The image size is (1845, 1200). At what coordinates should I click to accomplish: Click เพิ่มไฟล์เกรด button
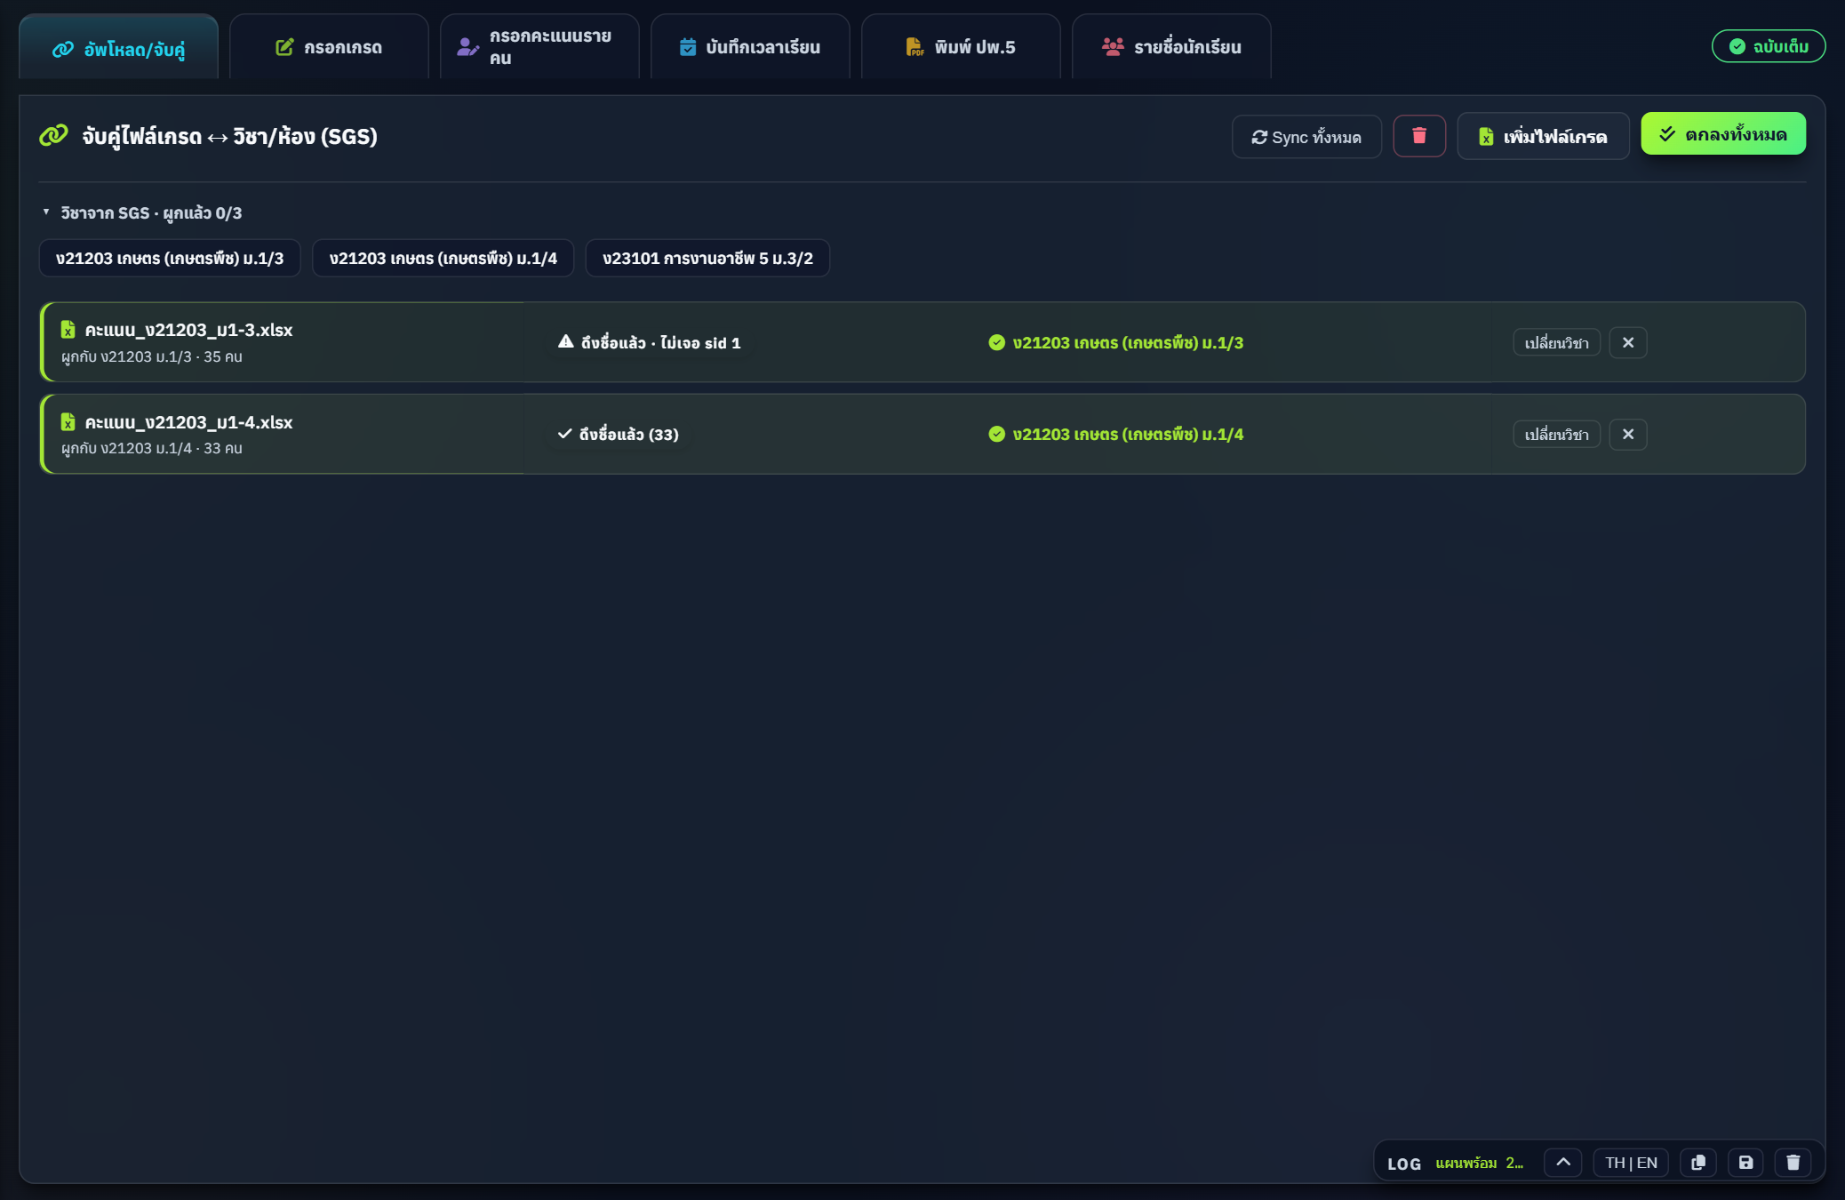click(x=1543, y=137)
